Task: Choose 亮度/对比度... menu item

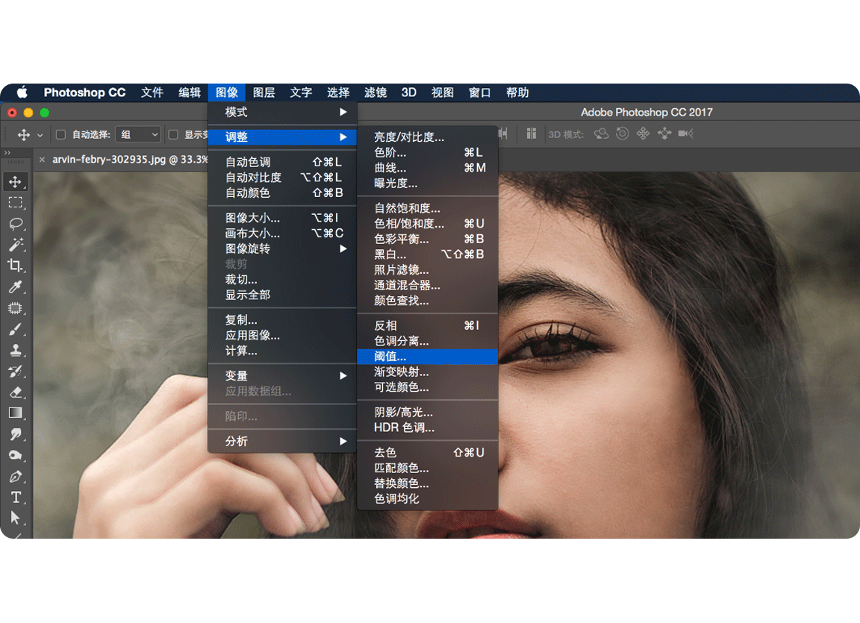Action: (x=427, y=137)
